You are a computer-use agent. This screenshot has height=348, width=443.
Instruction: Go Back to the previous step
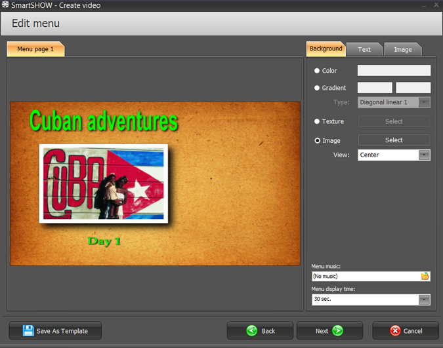[260, 330]
